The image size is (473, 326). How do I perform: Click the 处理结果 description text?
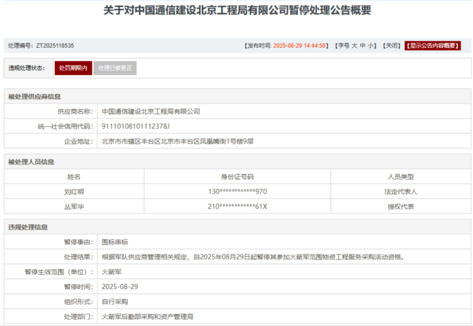[253, 257]
